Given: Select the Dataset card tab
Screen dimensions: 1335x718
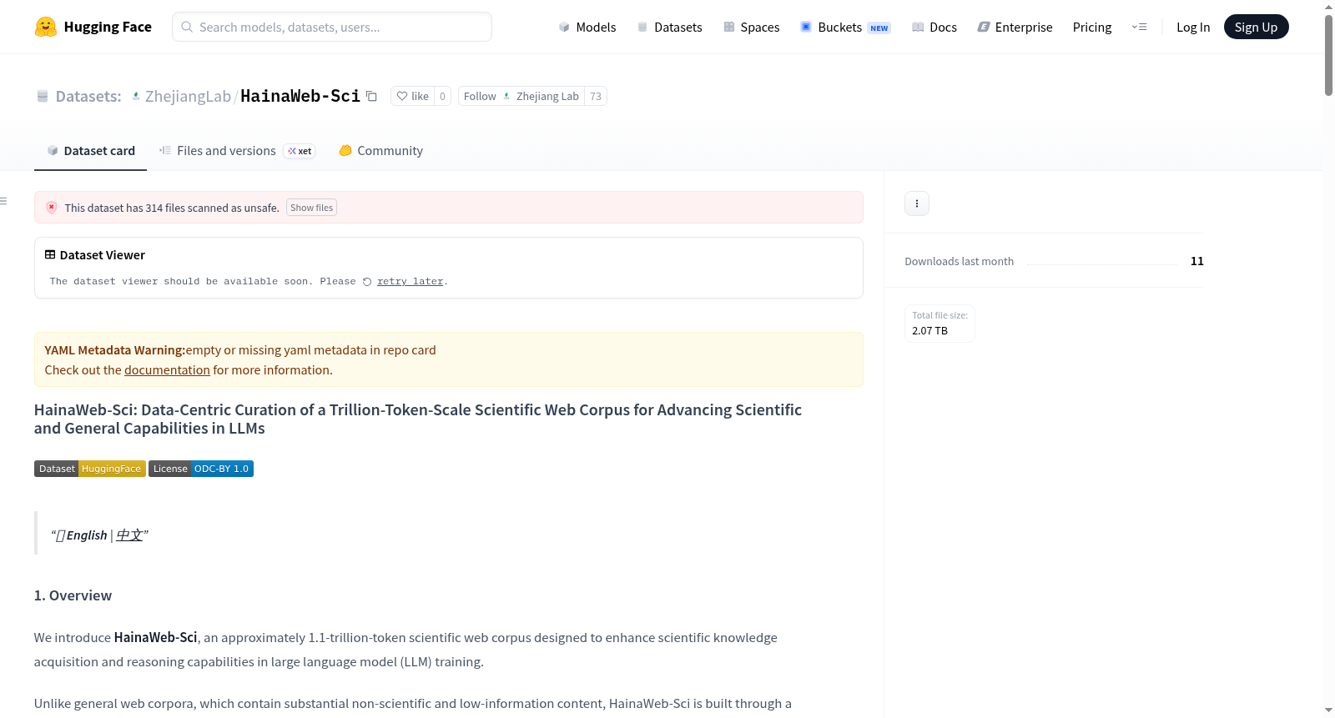Looking at the screenshot, I should pyautogui.click(x=91, y=151).
